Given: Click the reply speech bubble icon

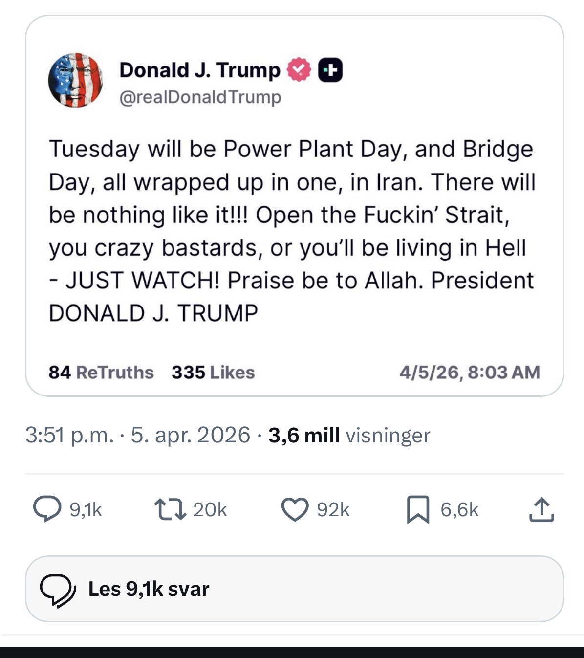Looking at the screenshot, I should (x=47, y=509).
